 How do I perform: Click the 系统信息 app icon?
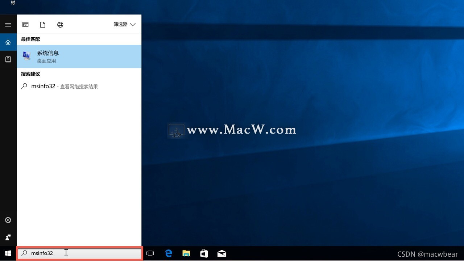(x=26, y=56)
